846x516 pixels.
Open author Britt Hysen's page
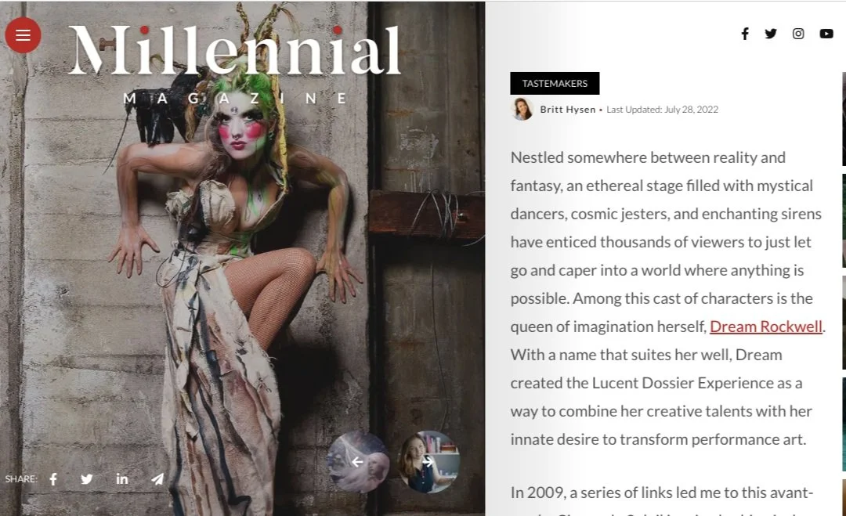pos(568,110)
